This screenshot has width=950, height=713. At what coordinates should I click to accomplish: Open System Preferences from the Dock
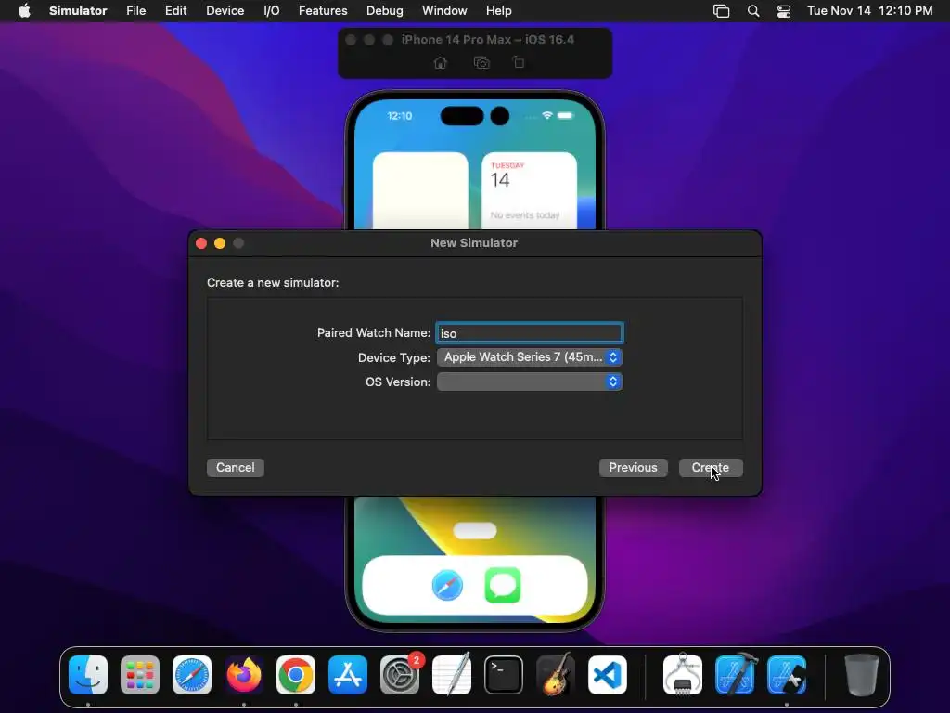click(x=400, y=675)
